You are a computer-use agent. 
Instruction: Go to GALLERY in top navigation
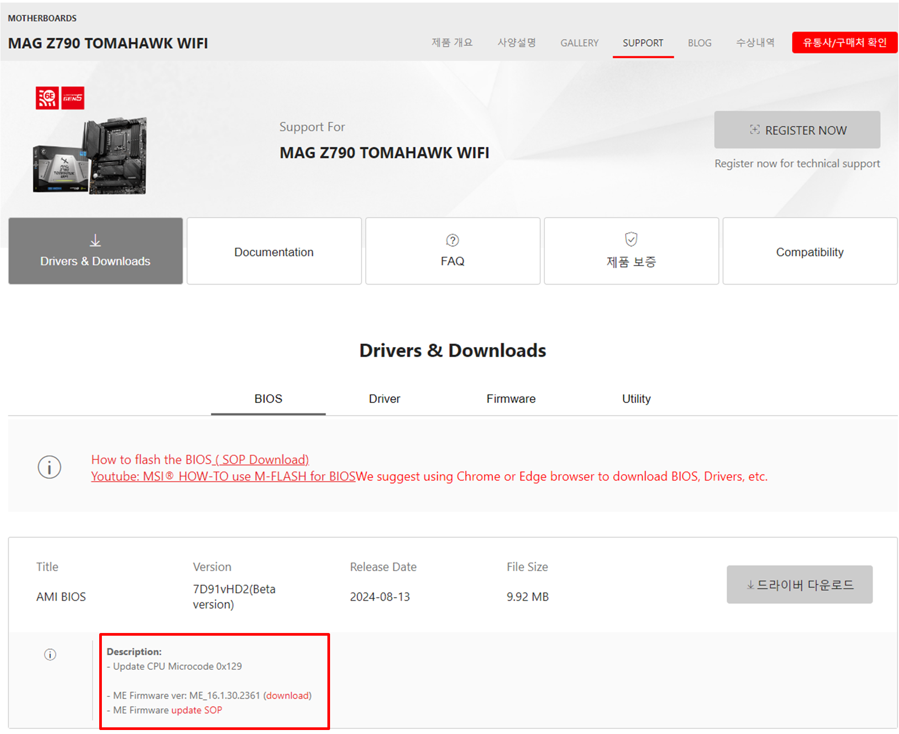point(579,43)
